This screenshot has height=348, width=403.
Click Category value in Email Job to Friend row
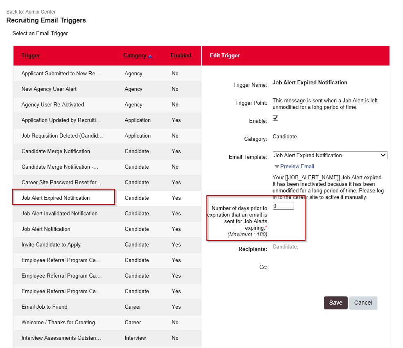pos(133,307)
